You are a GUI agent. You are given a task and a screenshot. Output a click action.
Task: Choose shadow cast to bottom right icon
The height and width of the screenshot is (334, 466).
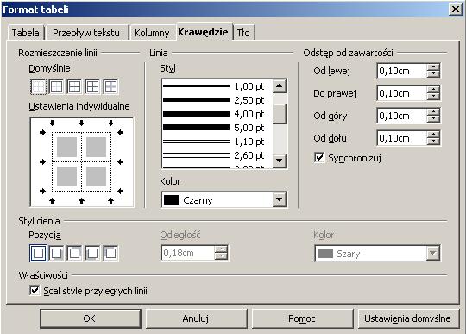click(x=56, y=253)
